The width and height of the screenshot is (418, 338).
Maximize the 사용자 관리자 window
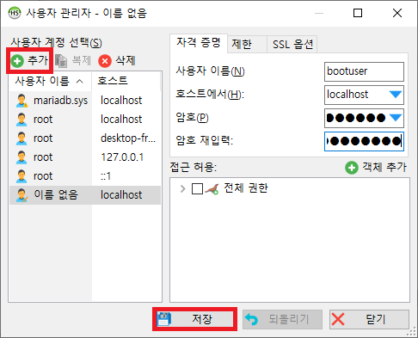(x=358, y=13)
